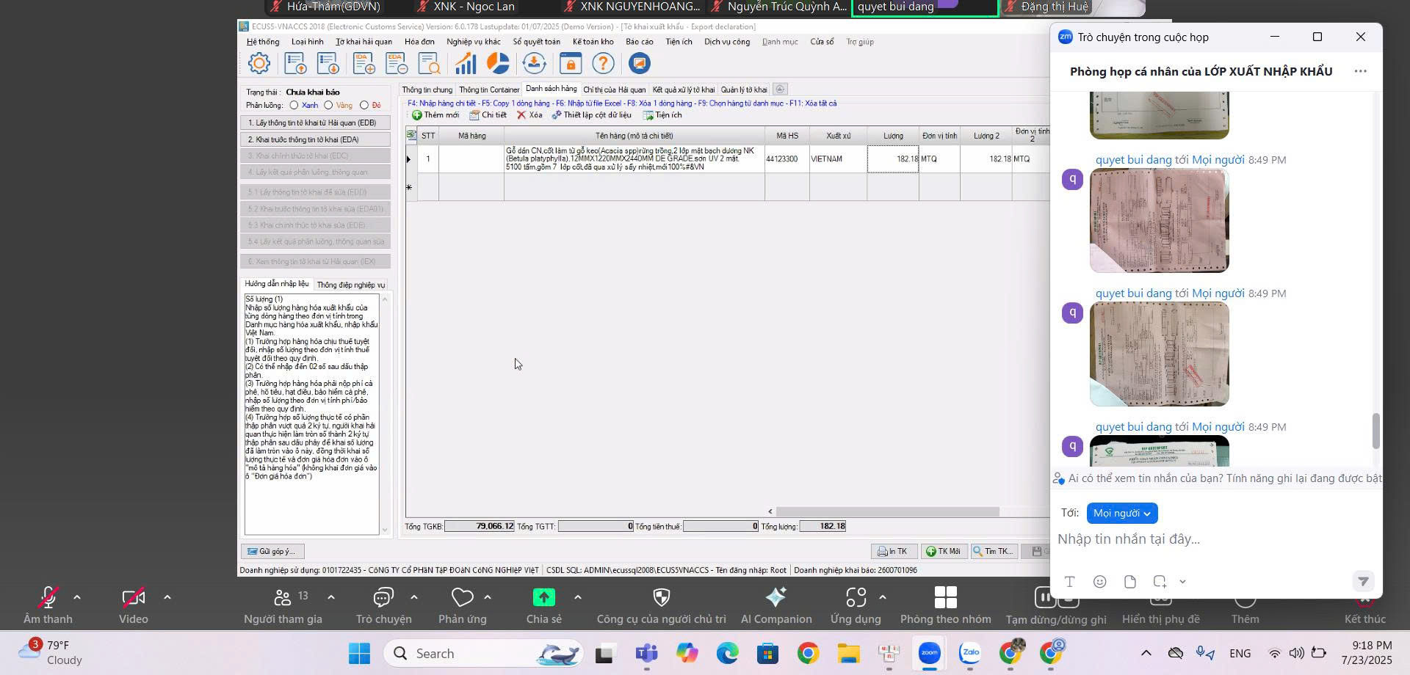
Task: Open the Tờ khai hải quan menu
Action: 364,42
